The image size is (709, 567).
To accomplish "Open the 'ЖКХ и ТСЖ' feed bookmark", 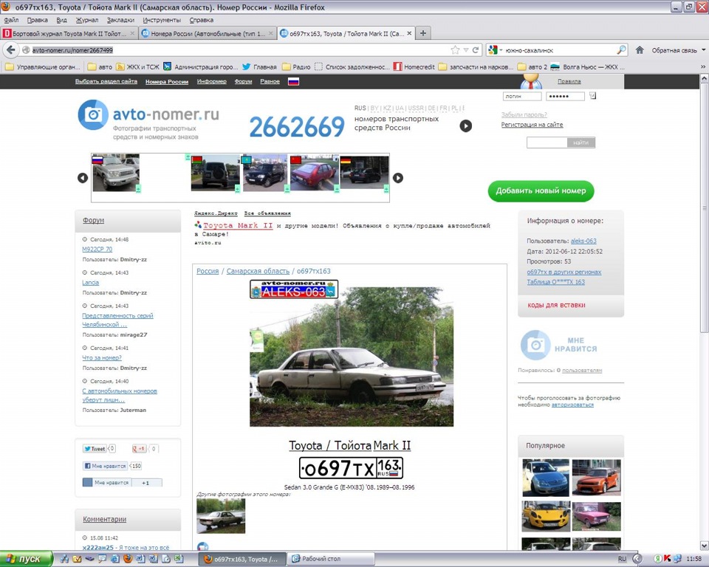I will point(137,66).
